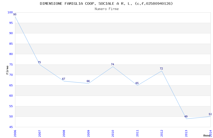
Task: Click the y-axis tick value 70
Action: [11, 75]
